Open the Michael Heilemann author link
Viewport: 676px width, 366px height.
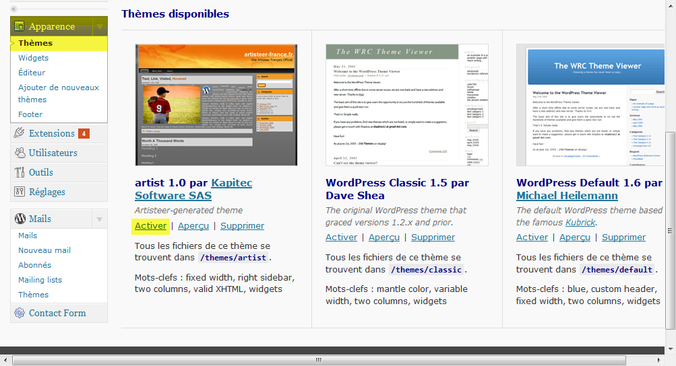point(567,196)
